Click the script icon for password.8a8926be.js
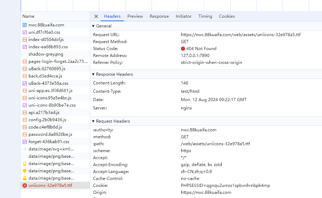 click(x=25, y=134)
